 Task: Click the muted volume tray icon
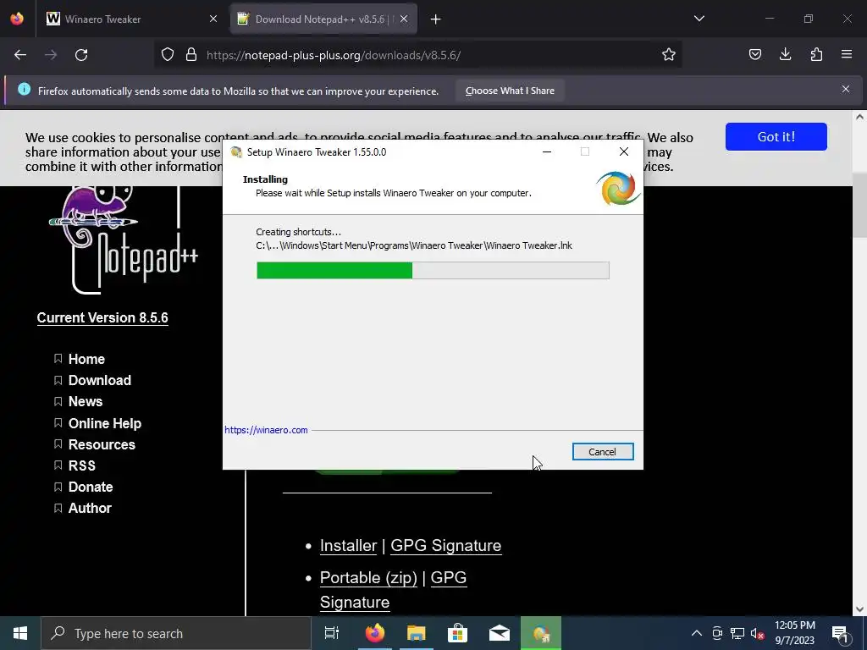758,633
